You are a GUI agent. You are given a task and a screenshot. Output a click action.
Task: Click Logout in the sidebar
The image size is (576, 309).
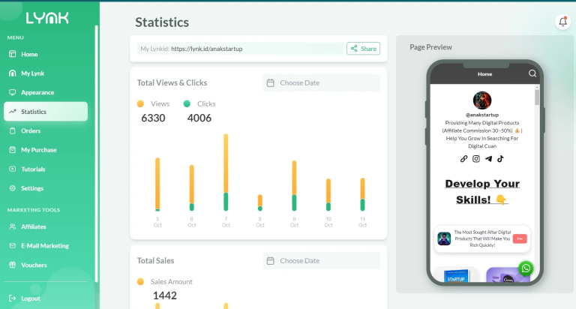tap(30, 298)
